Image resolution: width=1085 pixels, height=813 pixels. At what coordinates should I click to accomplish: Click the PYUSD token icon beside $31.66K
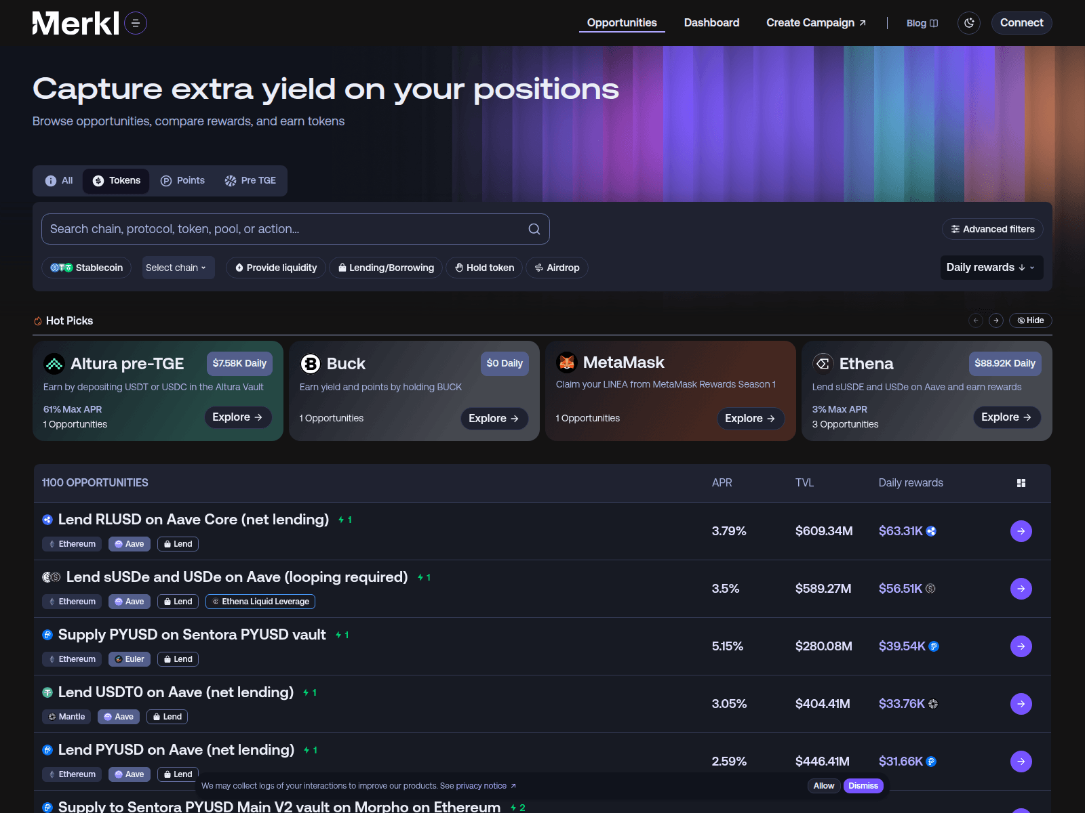[931, 762]
